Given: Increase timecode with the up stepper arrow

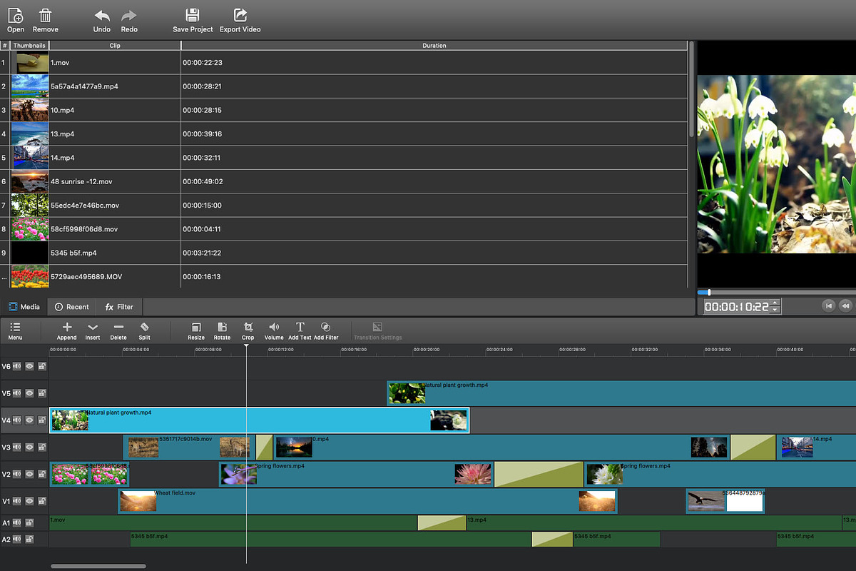Looking at the screenshot, I should tap(776, 303).
